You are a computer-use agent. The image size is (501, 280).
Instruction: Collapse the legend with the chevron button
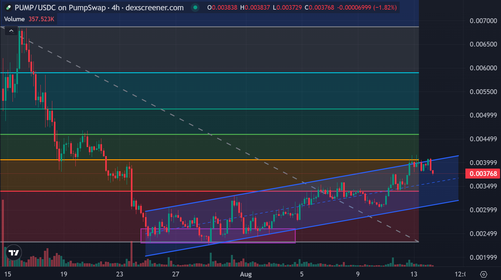point(11,31)
